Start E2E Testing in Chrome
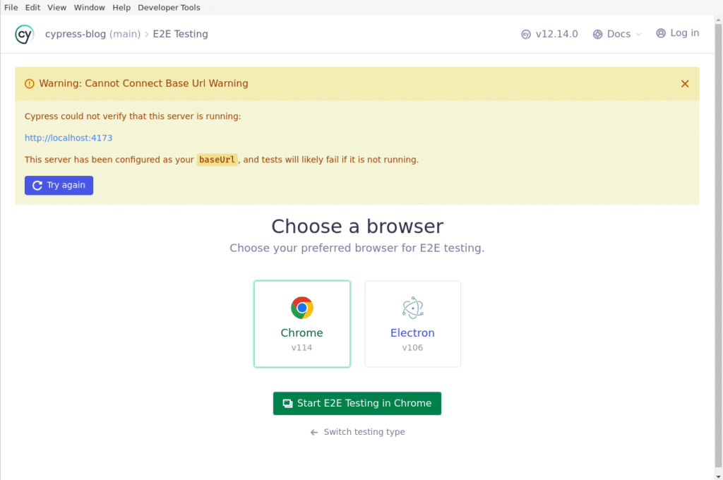Screen dimensions: 723x480 coord(357,404)
